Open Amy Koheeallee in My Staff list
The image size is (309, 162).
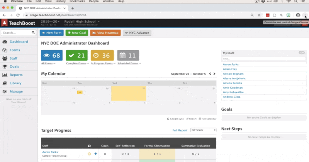pyautogui.click(x=233, y=92)
